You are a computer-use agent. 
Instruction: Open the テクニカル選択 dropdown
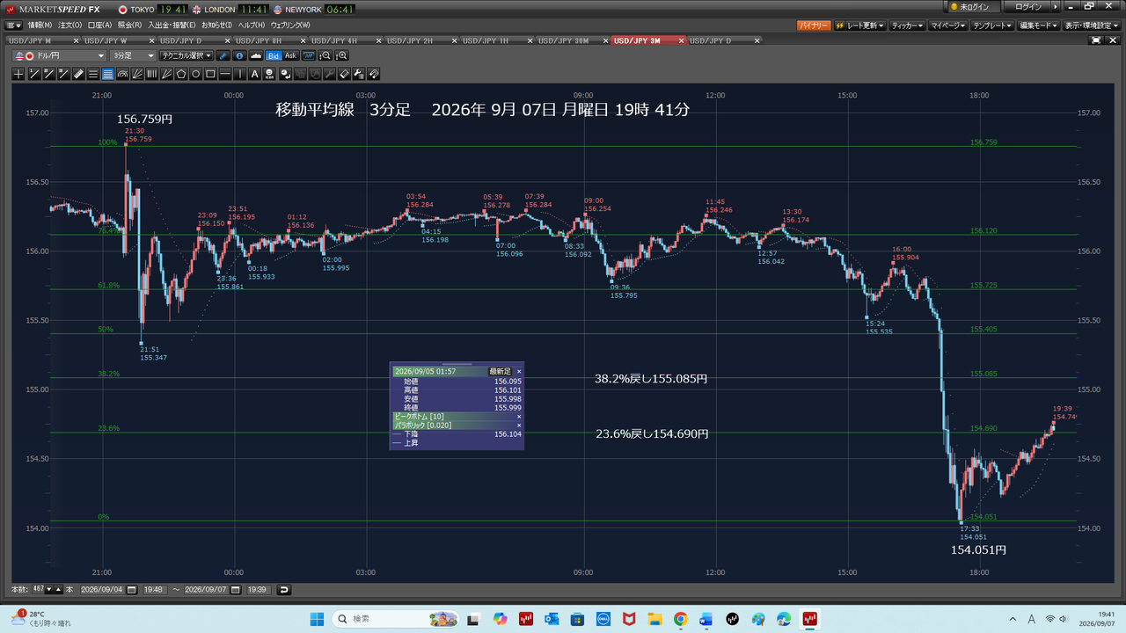[x=186, y=55]
